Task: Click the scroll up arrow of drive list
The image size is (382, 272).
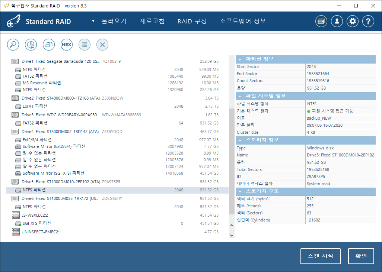Action: [x=232, y=225]
